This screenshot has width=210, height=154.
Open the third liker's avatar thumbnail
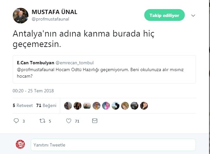(x=87, y=106)
